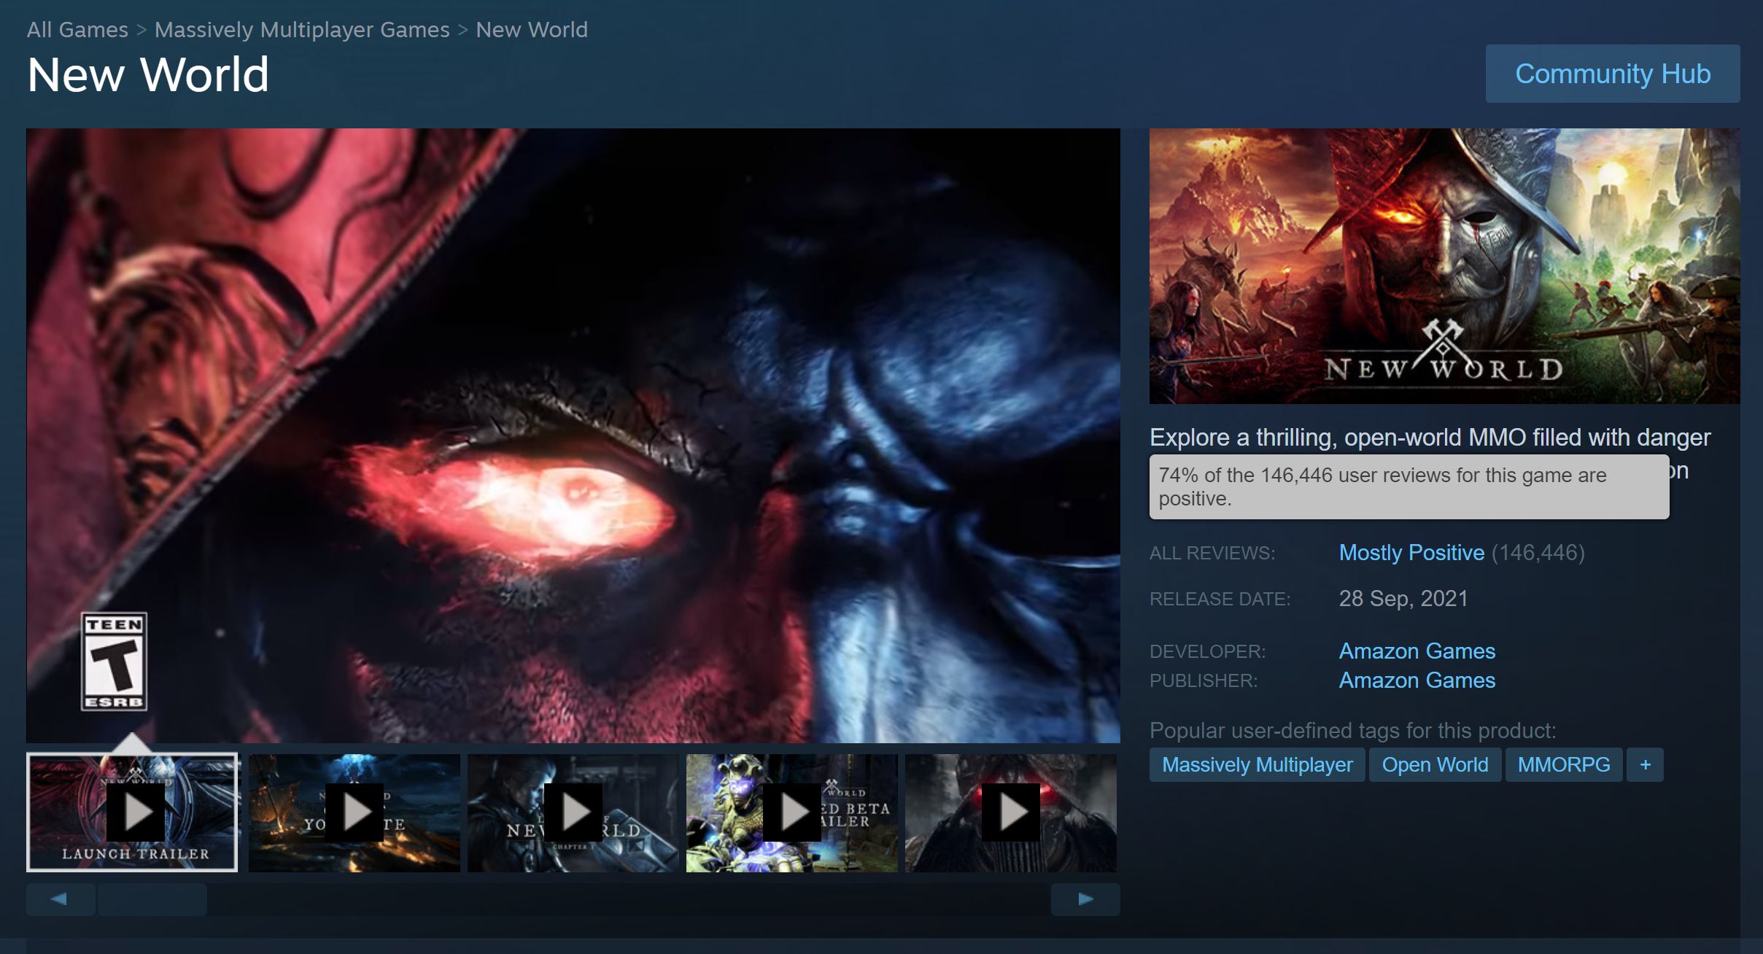Select the Massively Multiplayer tag

point(1258,764)
